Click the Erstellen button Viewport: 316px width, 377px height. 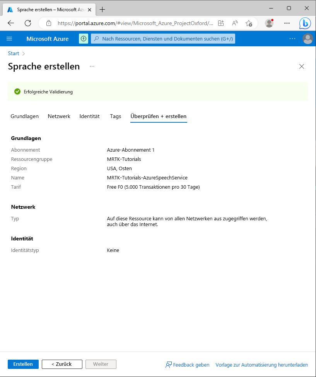(23, 364)
